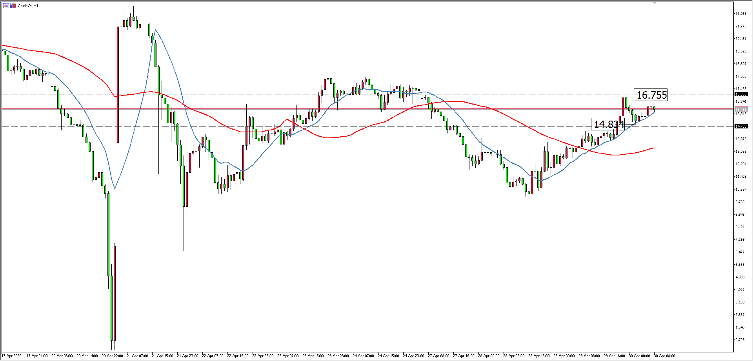Click the 14.834 price label box
The image size is (753, 361).
pos(608,125)
